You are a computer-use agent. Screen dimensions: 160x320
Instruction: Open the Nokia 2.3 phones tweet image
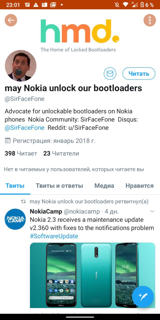(92, 275)
